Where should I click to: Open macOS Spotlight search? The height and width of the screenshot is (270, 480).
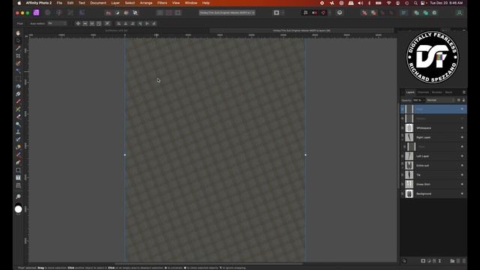(415, 3)
